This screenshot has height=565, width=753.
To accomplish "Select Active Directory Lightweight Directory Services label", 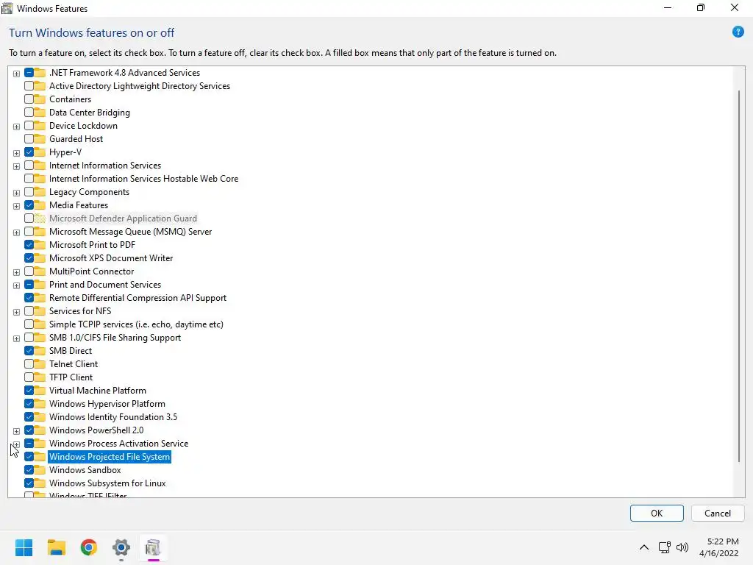I will click(140, 86).
